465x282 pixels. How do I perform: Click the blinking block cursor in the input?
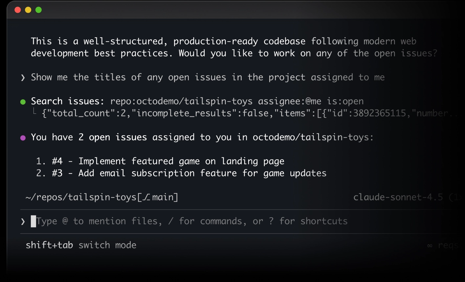33,221
